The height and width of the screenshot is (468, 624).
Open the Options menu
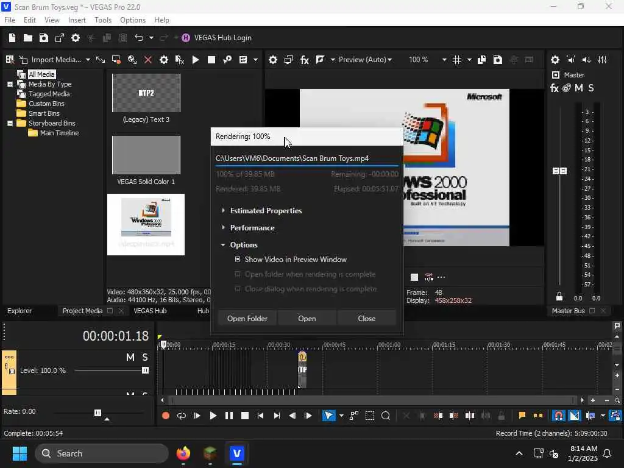click(x=133, y=20)
